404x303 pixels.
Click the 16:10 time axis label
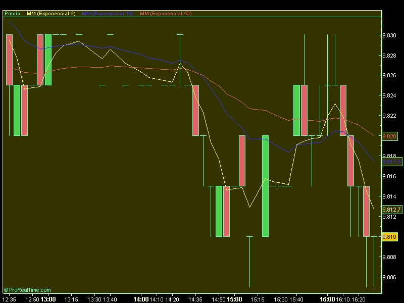pos(343,299)
